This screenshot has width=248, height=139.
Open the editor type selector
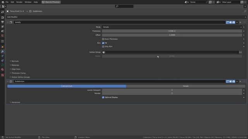point(4,7)
